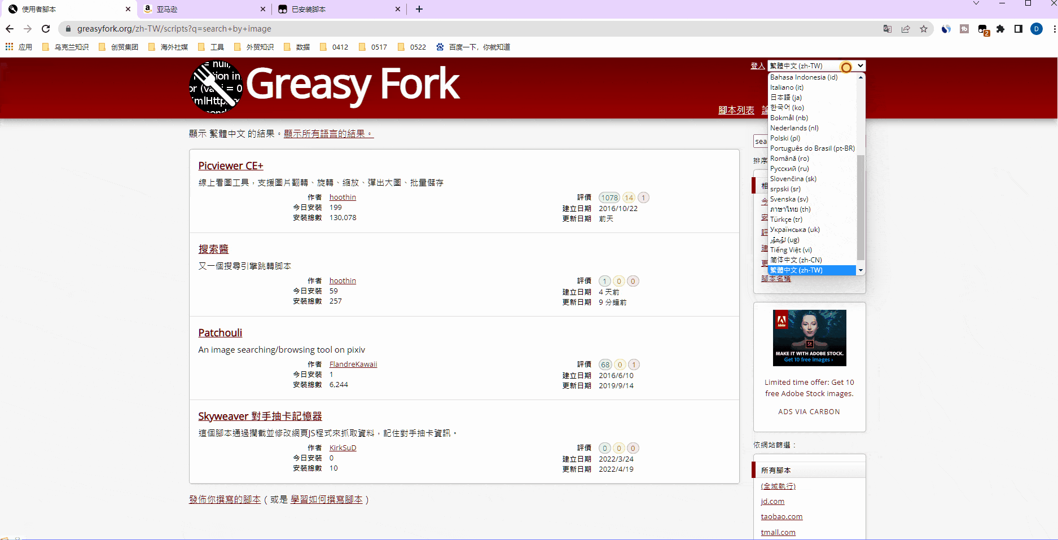
Task: Click the share page icon in address bar
Action: [x=906, y=29]
